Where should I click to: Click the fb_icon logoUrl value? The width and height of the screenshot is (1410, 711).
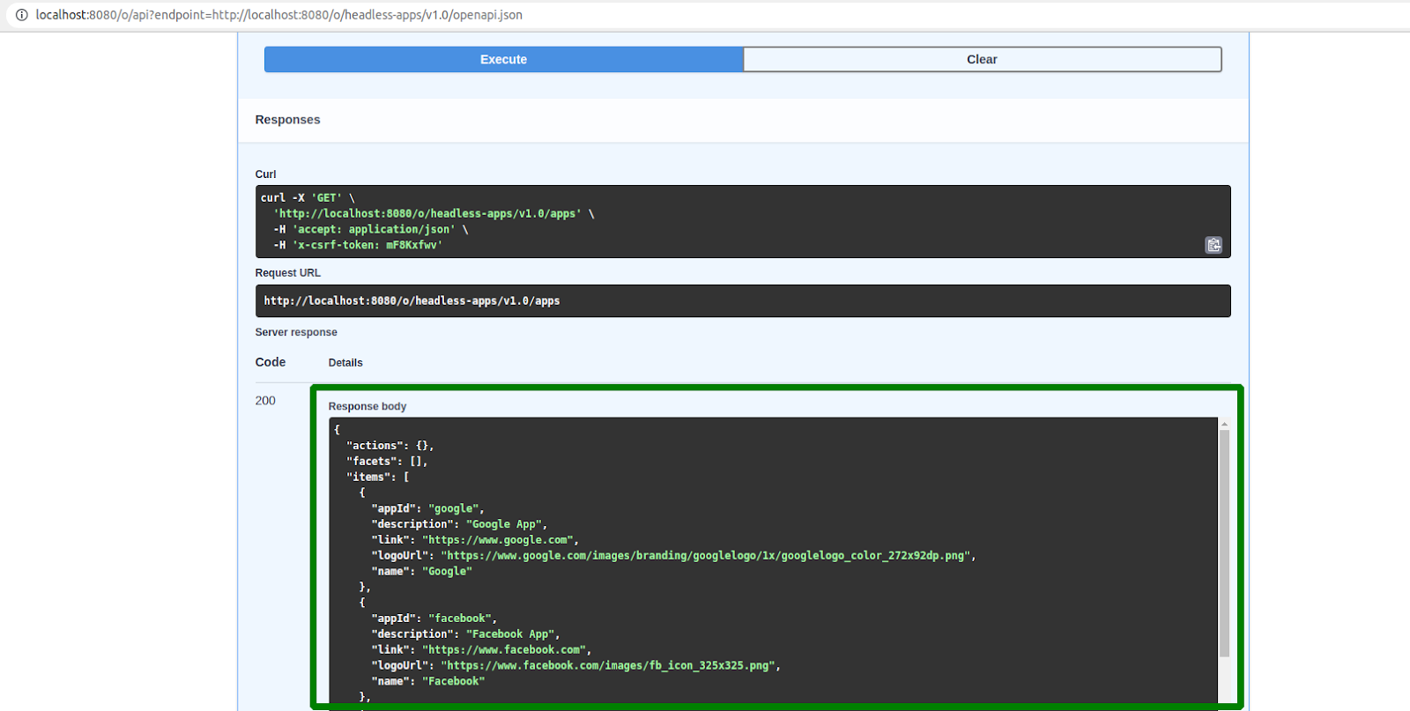tap(609, 666)
